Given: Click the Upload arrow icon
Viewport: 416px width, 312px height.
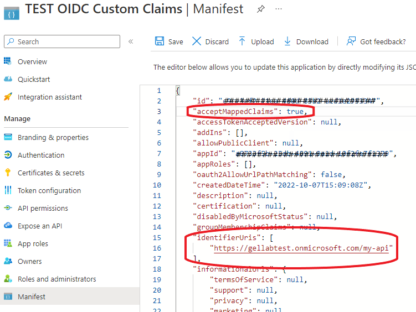Looking at the screenshot, I should point(242,41).
